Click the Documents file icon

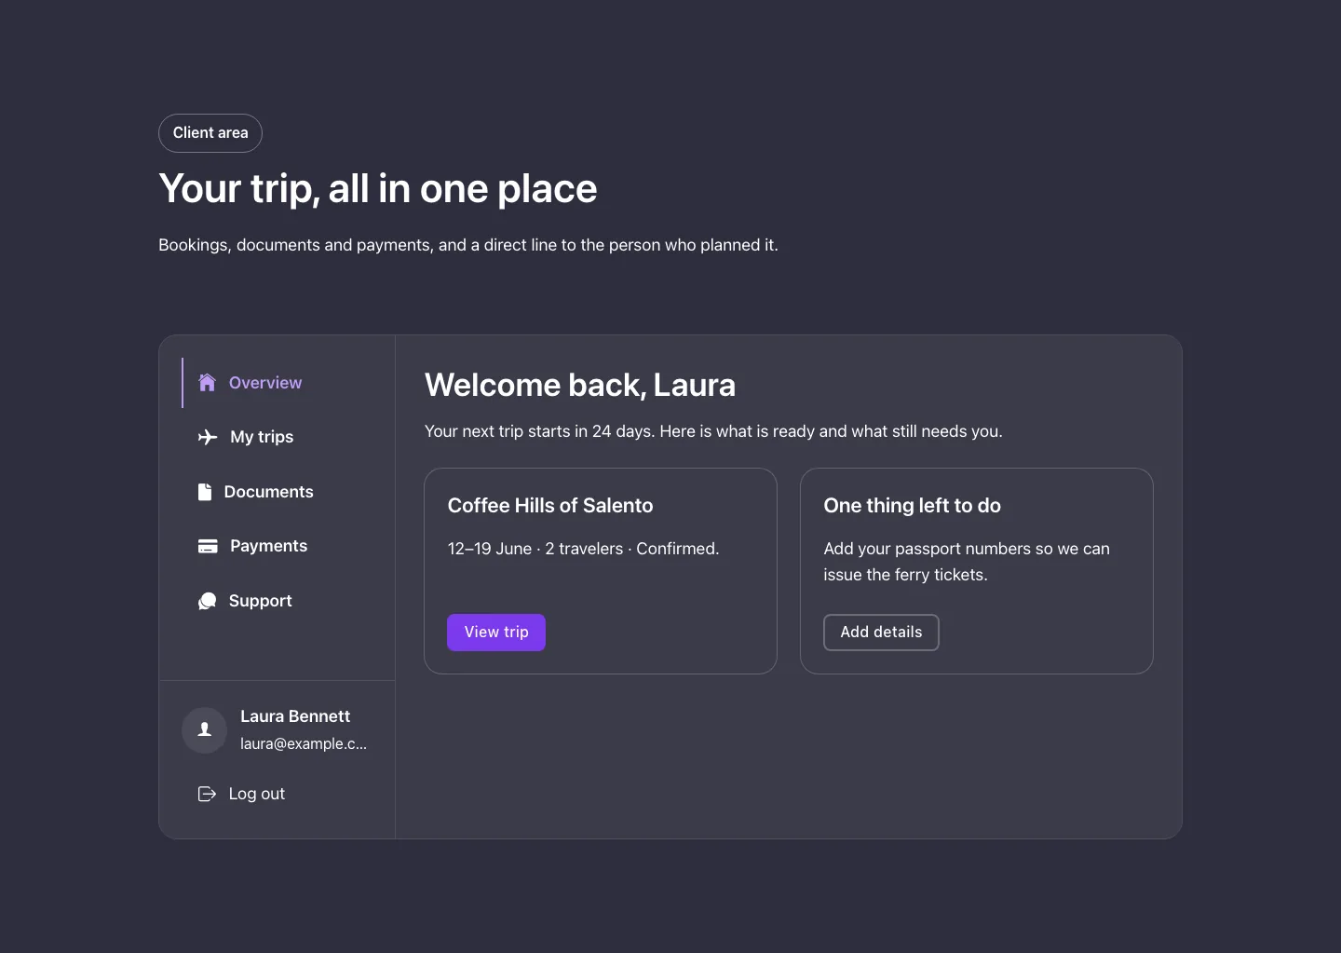pyautogui.click(x=205, y=492)
